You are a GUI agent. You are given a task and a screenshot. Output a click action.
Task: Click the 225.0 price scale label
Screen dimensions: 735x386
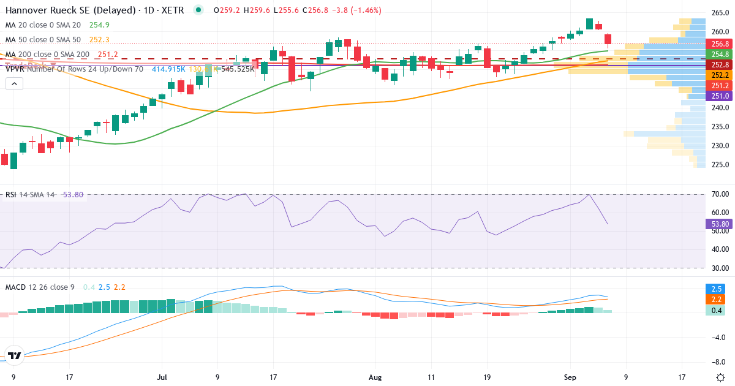(x=720, y=165)
